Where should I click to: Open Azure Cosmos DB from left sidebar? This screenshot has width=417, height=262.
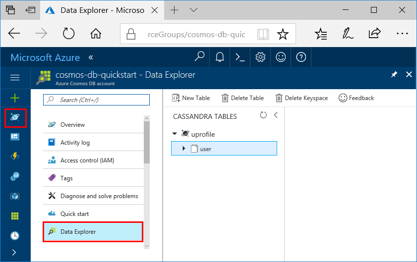coord(15,118)
